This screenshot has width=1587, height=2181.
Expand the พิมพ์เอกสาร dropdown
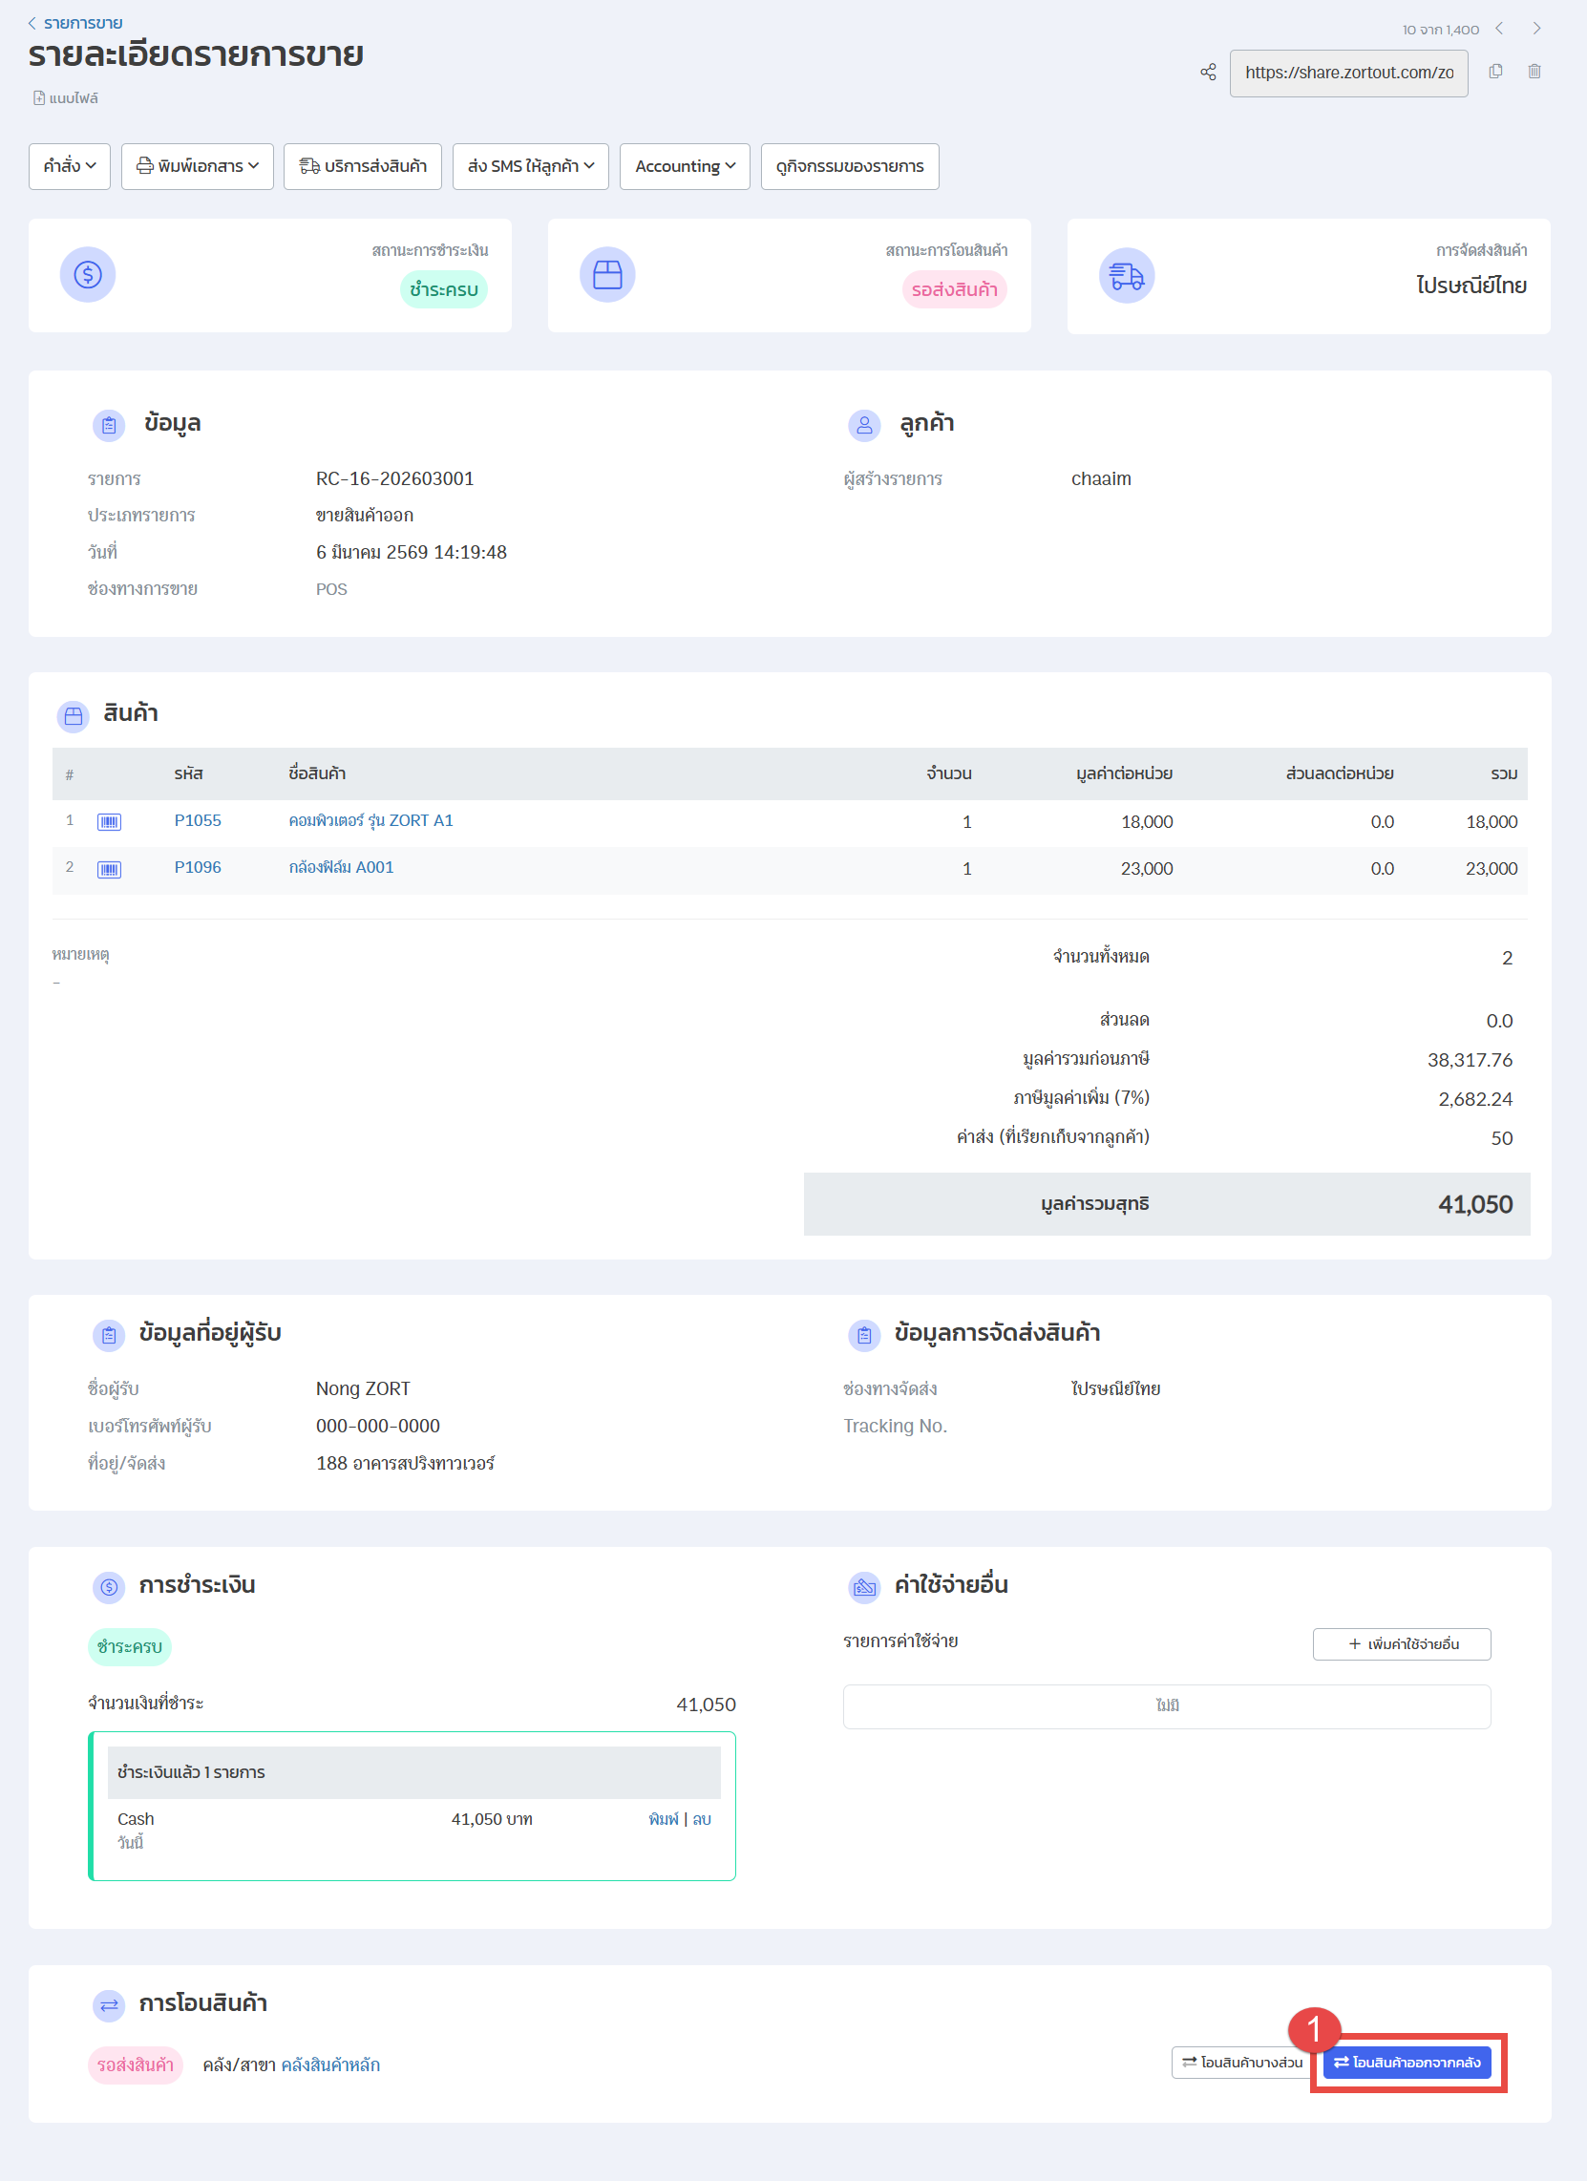point(197,166)
